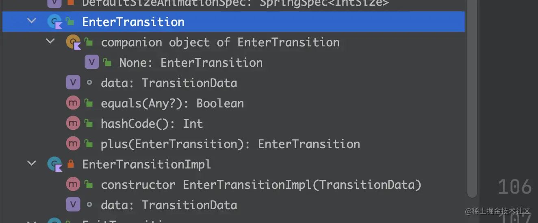Collapse the companion object node

50,42
